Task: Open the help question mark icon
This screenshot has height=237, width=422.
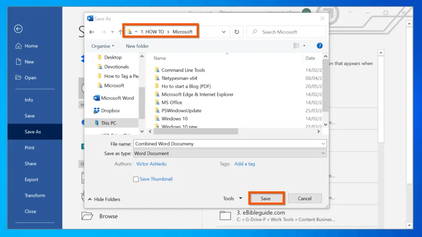Action: (x=319, y=46)
